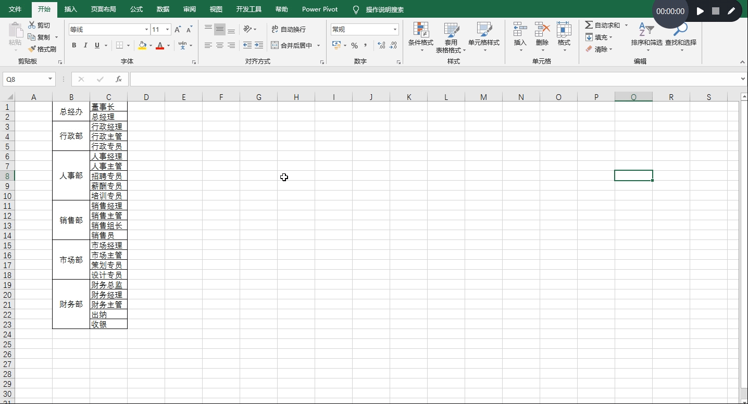This screenshot has width=748, height=404.
Task: Toggle Wrap Text (自动换行)
Action: tap(289, 29)
